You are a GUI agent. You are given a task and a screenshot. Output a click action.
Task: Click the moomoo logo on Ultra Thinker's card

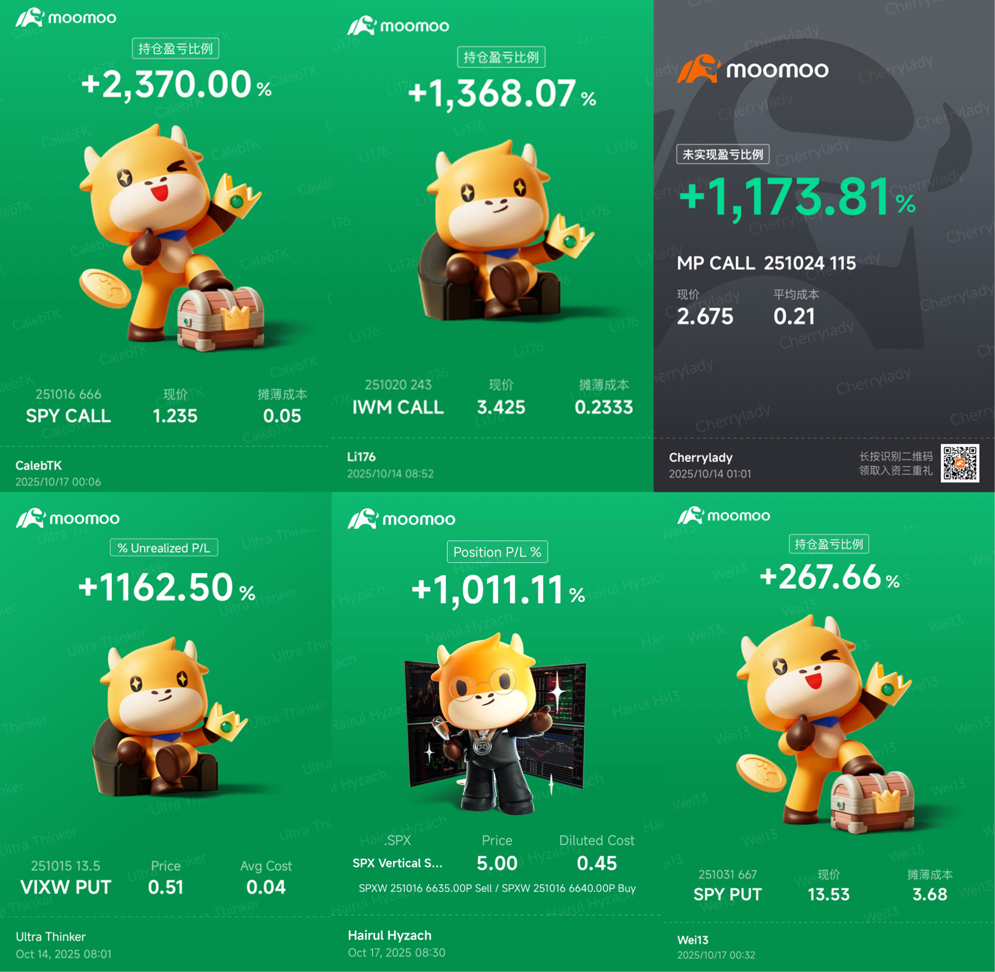tap(67, 518)
